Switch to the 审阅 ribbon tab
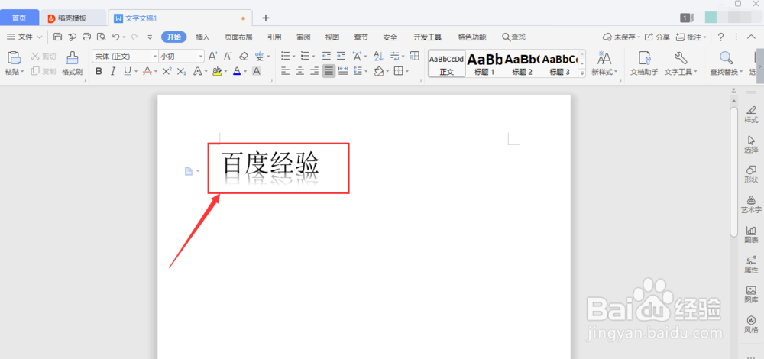This screenshot has height=359, width=764. 303,37
